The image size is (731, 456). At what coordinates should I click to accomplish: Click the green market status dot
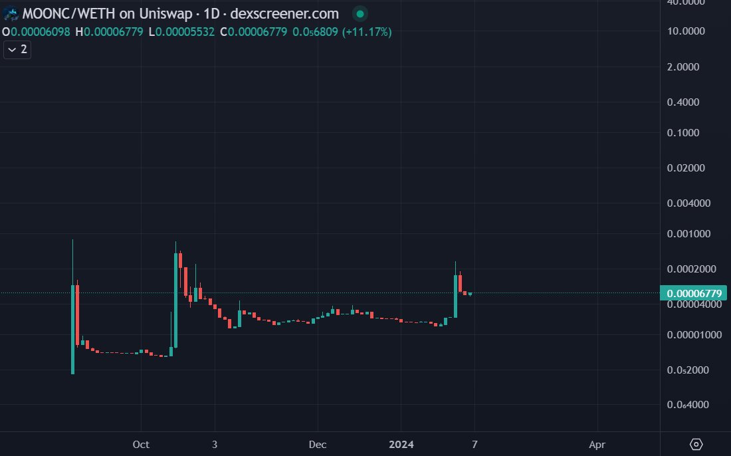(x=360, y=14)
